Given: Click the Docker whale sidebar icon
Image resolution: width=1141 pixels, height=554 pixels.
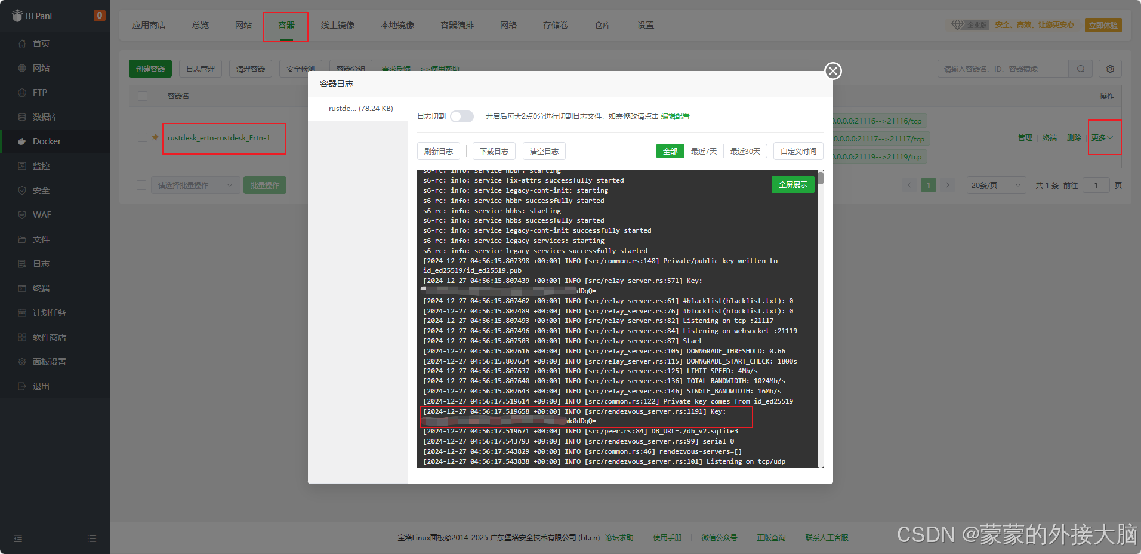Looking at the screenshot, I should pyautogui.click(x=22, y=141).
